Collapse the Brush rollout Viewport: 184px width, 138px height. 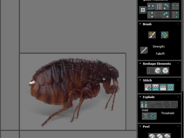(140, 24)
